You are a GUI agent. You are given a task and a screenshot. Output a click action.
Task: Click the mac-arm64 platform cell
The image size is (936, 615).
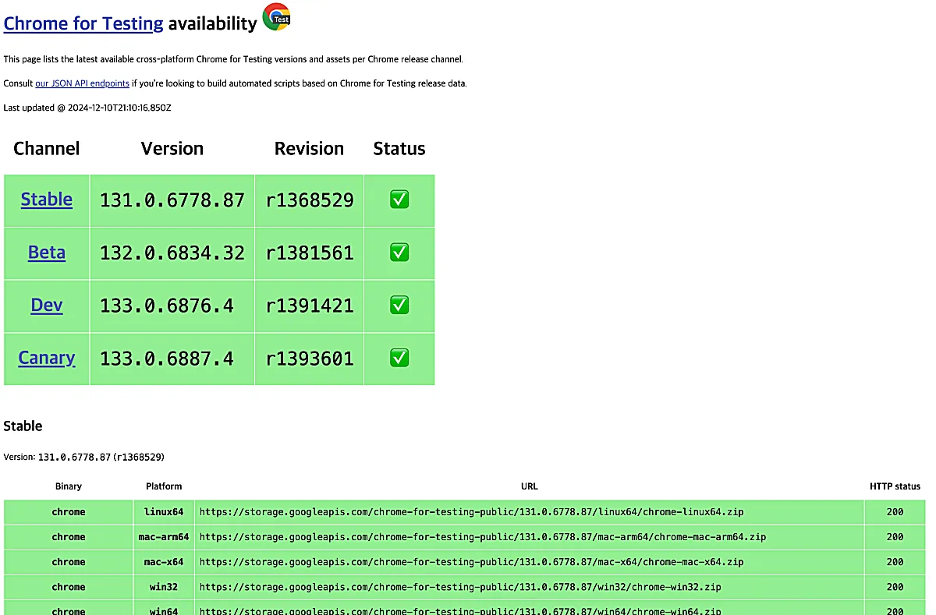pos(164,537)
